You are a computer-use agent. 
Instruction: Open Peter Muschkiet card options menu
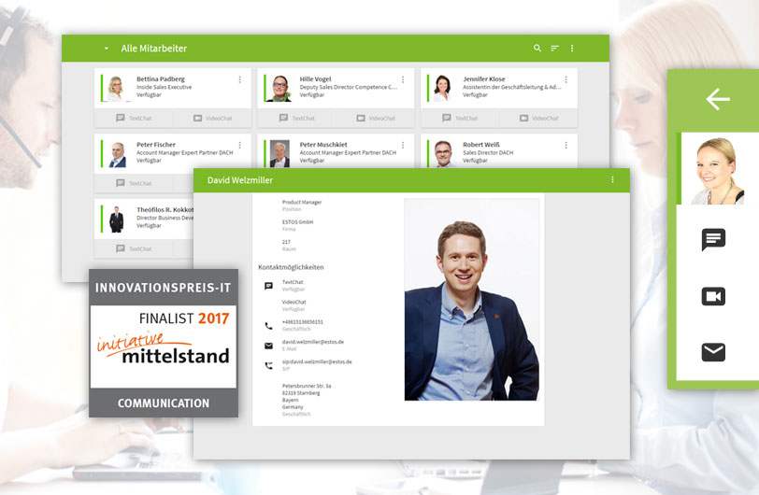403,145
